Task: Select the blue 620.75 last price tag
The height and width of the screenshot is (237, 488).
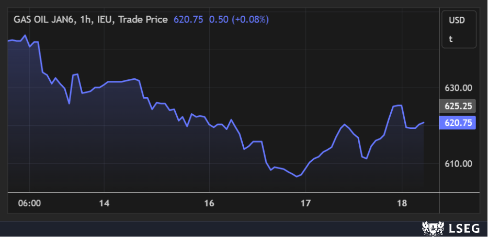Action: pos(459,123)
